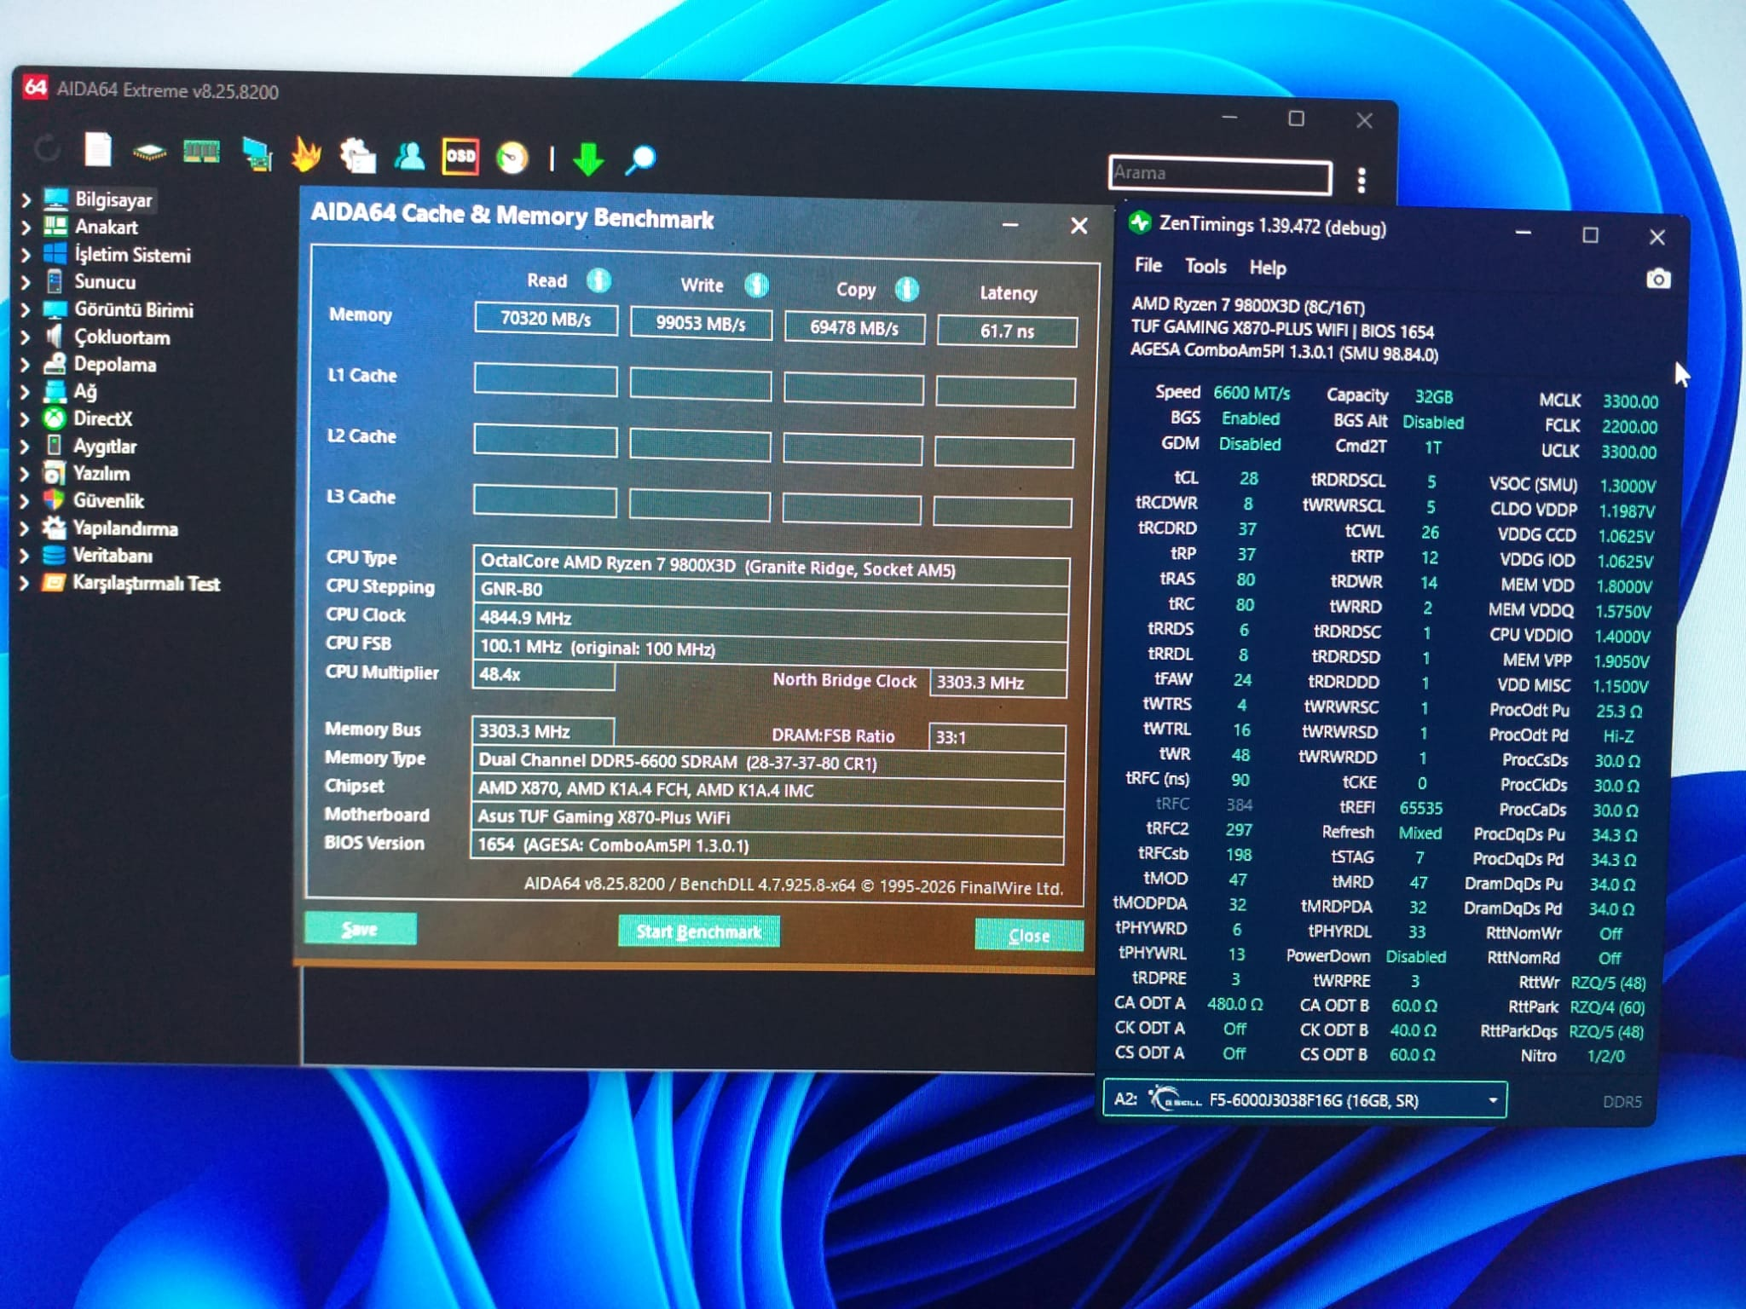Click the yellow gauge toolbar icon
Image resolution: width=1746 pixels, height=1309 pixels.
(512, 159)
